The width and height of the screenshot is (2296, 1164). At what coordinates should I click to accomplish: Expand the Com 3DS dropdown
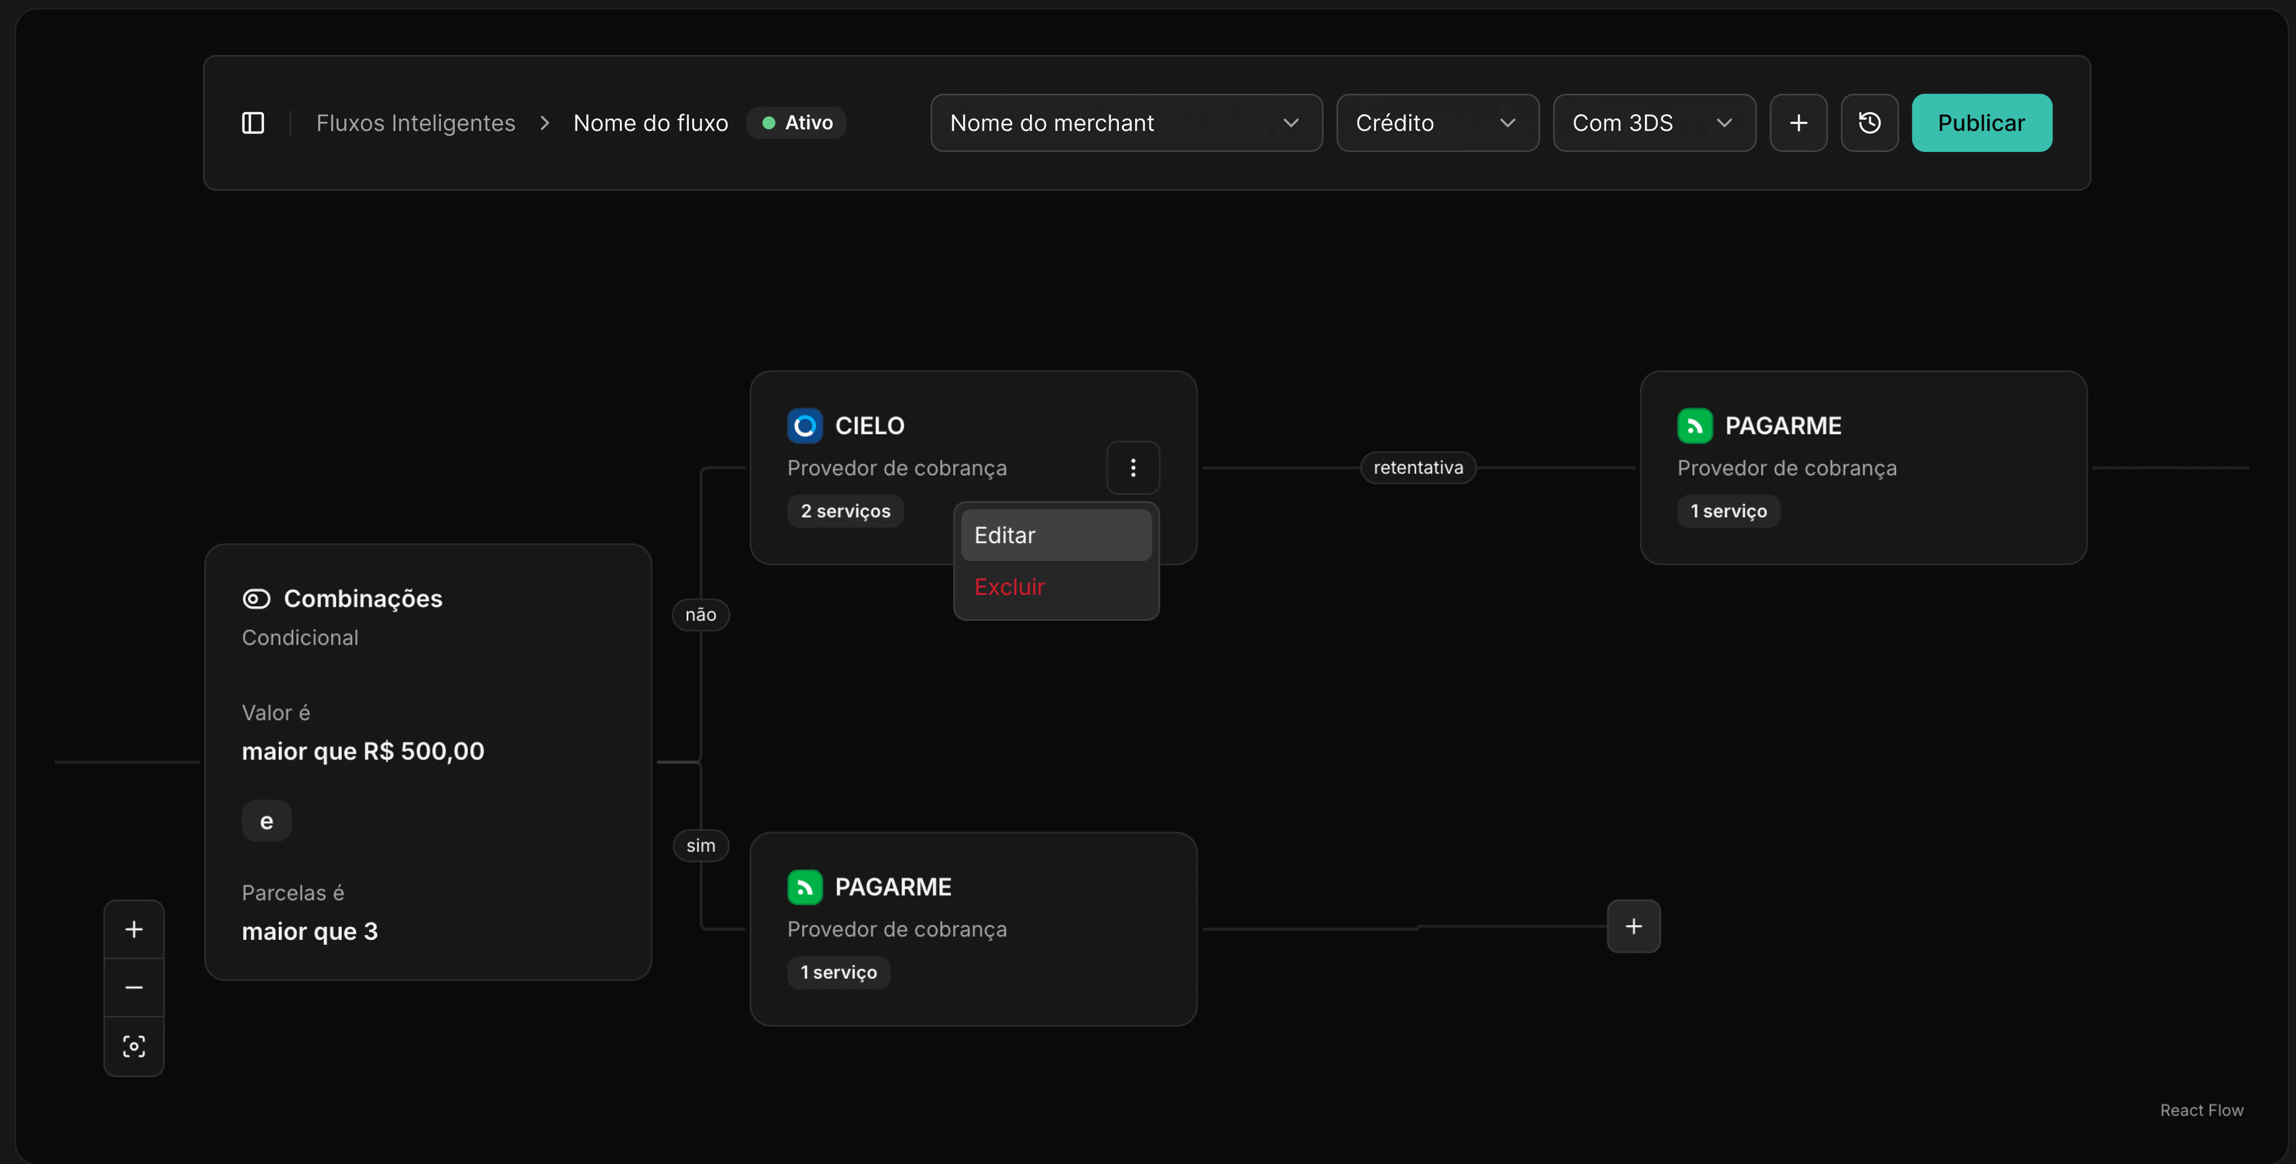point(1654,123)
